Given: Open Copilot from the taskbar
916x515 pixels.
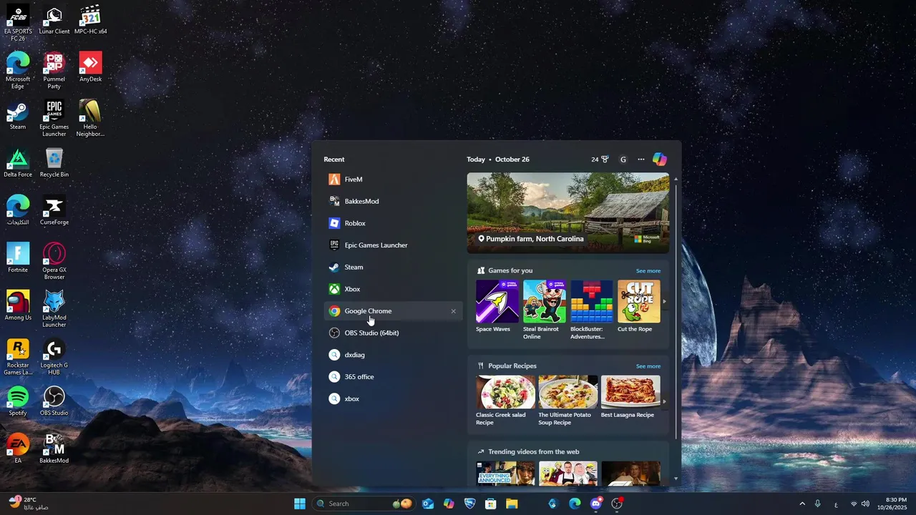Looking at the screenshot, I should click(x=449, y=504).
